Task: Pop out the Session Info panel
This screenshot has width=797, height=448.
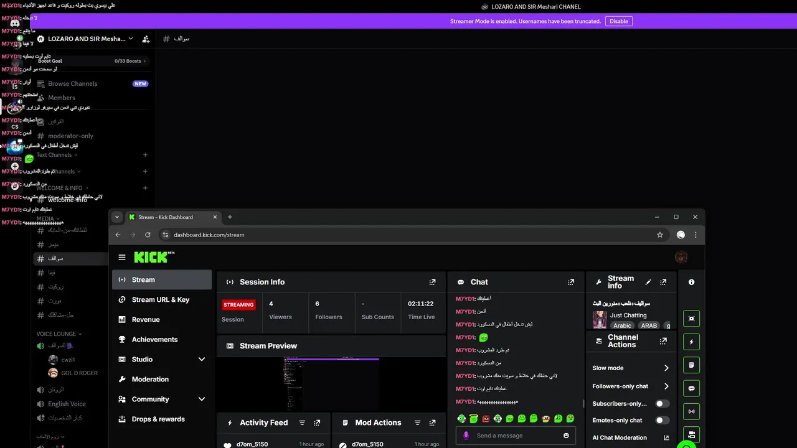Action: click(x=432, y=282)
